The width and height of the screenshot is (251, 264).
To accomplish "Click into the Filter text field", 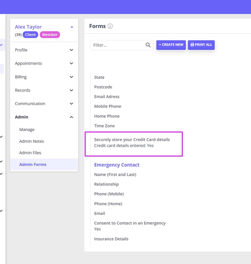I will click(118, 45).
